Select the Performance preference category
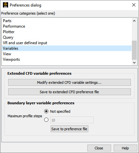Screen dimensions: 139x153 click(x=67, y=26)
